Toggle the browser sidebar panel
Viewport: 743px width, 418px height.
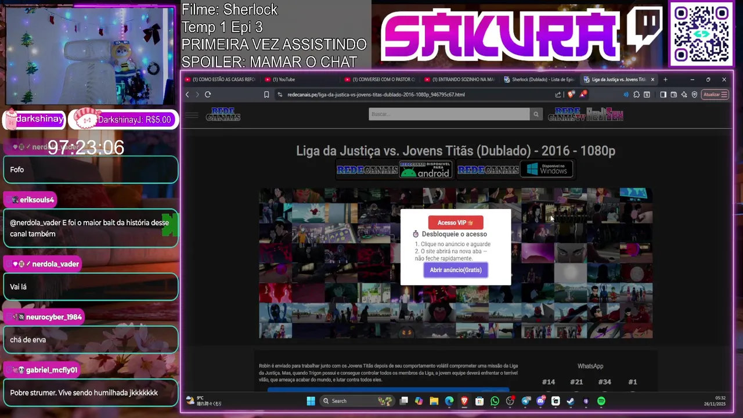[663, 95]
